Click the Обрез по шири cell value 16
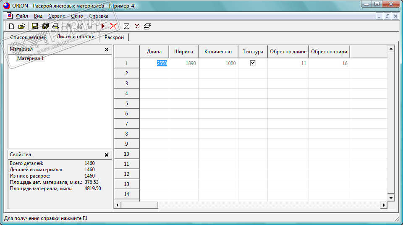This screenshot has width=403, height=225. coord(329,63)
